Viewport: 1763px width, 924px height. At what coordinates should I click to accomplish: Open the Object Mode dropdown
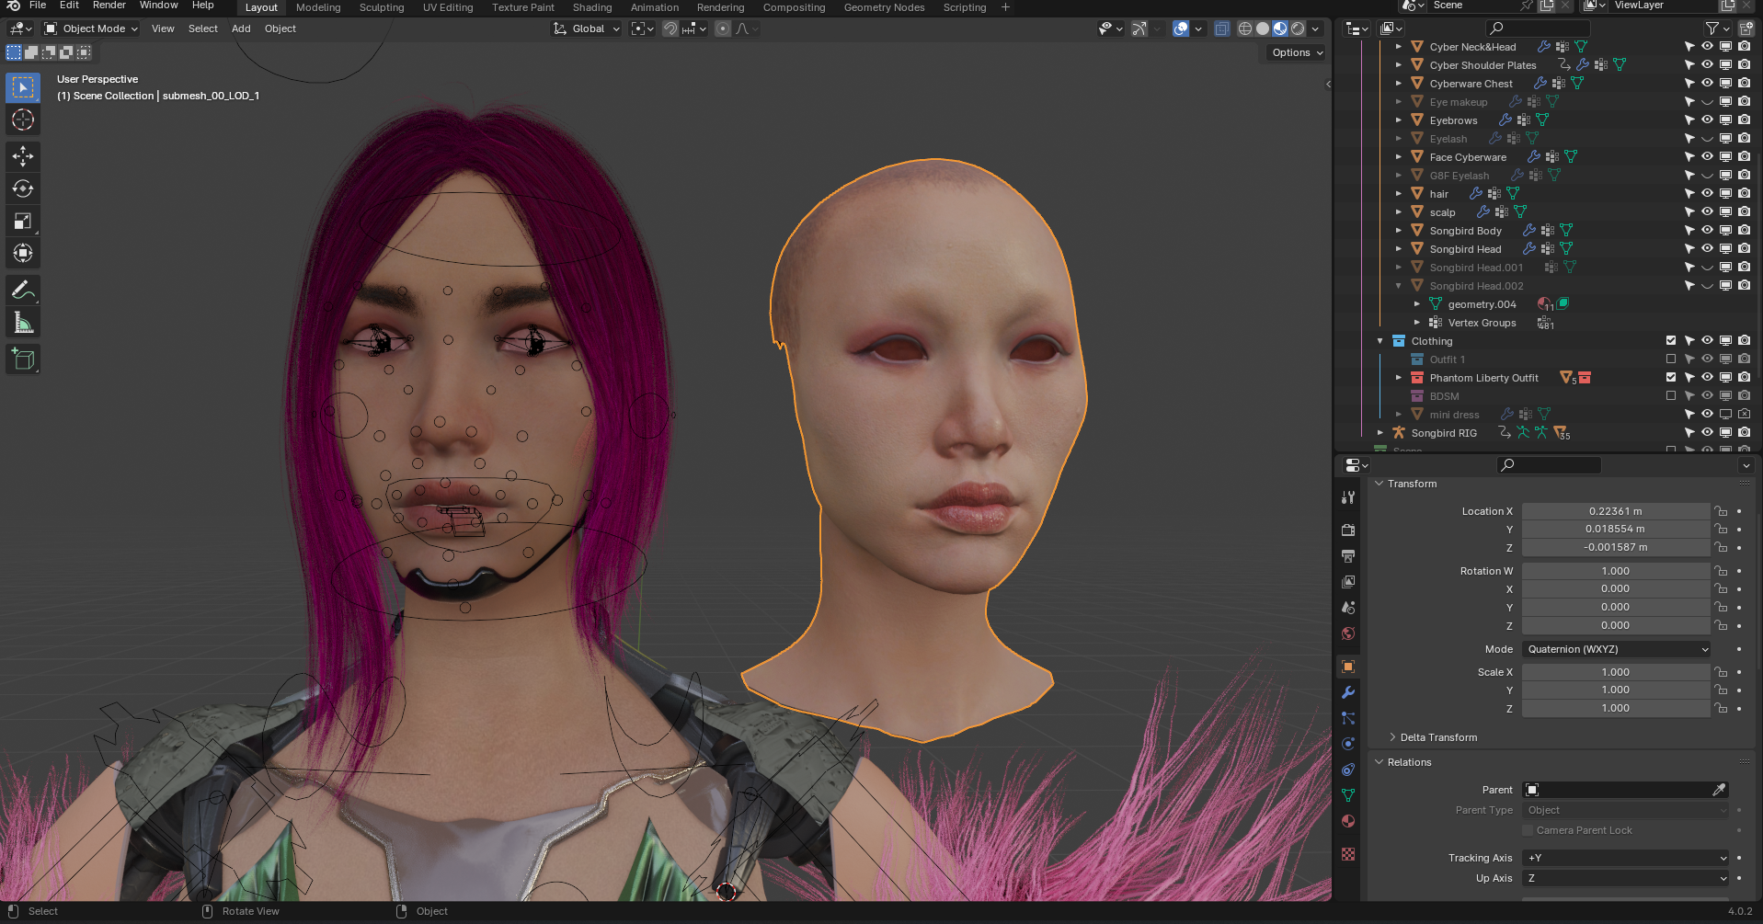click(91, 29)
